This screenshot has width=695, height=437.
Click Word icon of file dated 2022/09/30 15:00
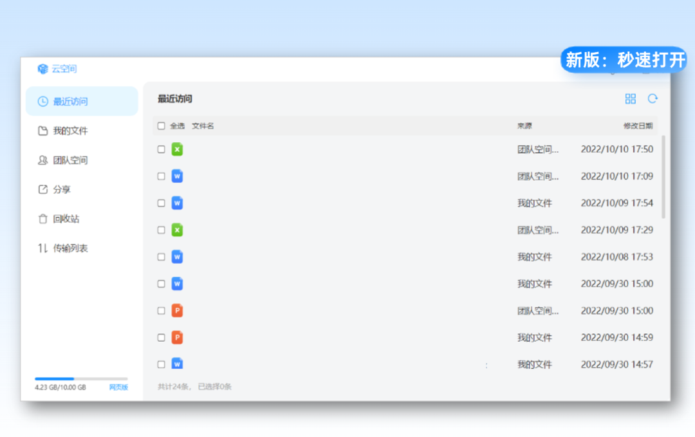click(x=178, y=284)
